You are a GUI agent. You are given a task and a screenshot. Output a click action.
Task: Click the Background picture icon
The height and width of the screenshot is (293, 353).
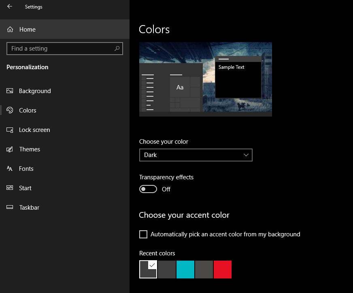[x=10, y=91]
